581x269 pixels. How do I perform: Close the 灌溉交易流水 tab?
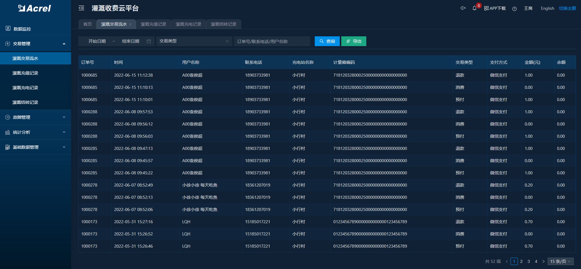tap(130, 24)
